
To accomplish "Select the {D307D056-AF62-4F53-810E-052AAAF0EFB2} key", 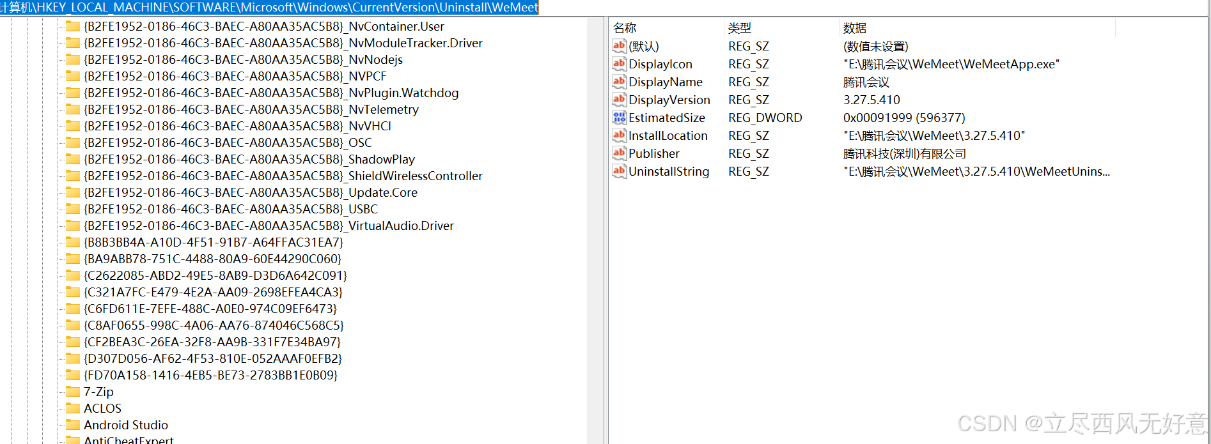I will 213,358.
